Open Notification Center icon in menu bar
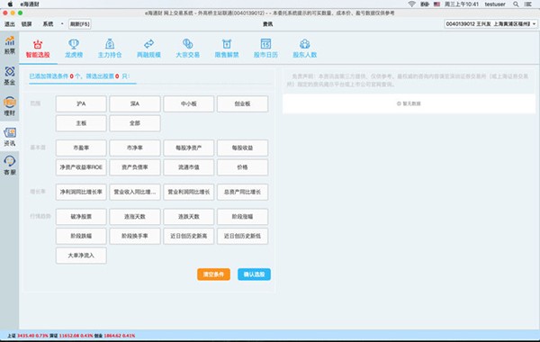 pos(528,4)
